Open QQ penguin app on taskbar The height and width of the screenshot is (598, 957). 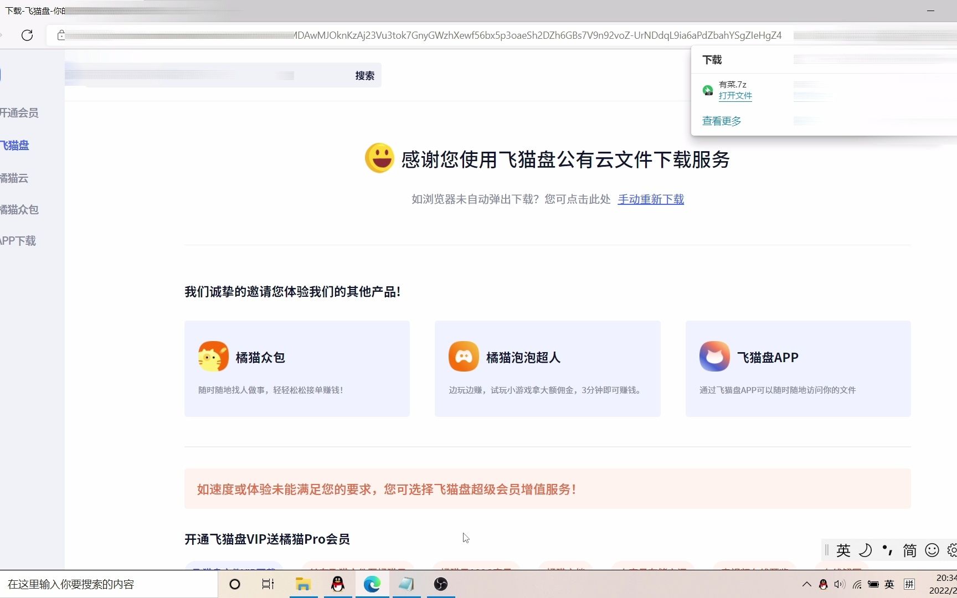pyautogui.click(x=337, y=584)
